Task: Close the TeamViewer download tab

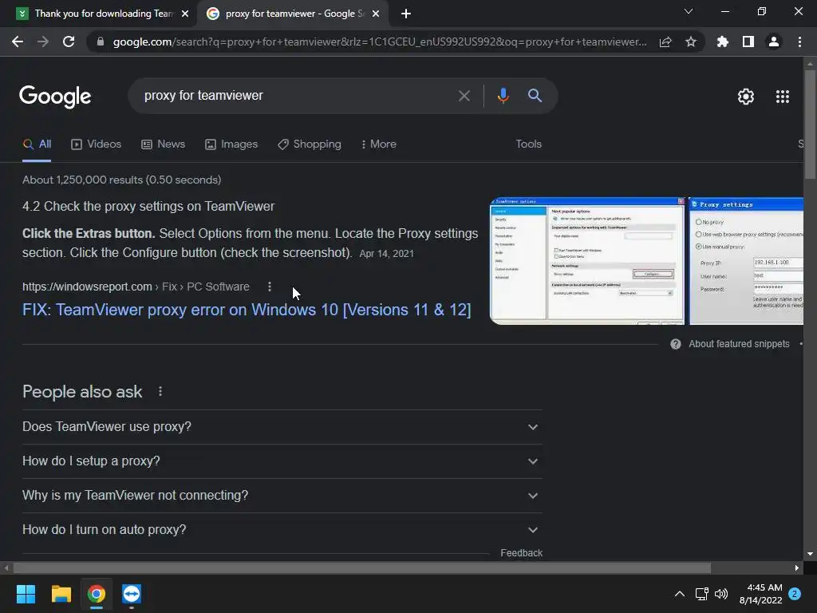Action: (x=185, y=14)
